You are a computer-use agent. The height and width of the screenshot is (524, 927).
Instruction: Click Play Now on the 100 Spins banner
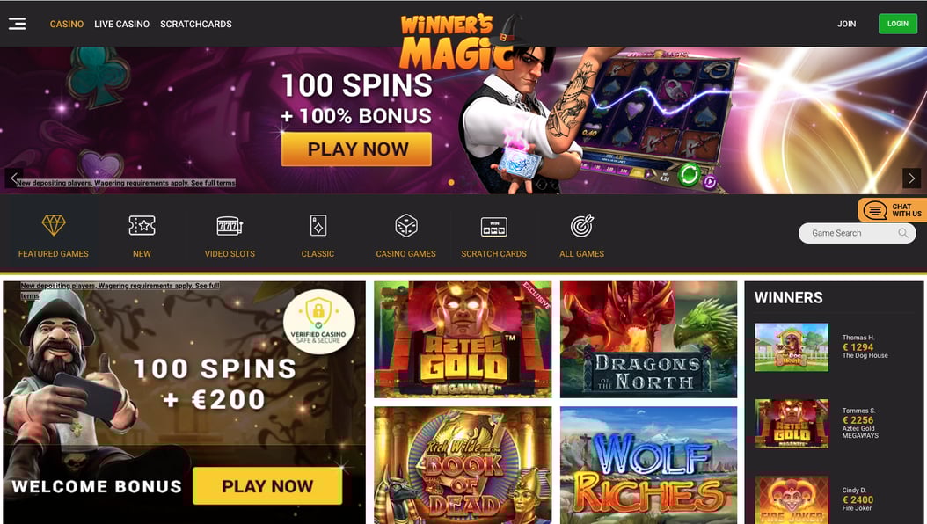coord(356,149)
